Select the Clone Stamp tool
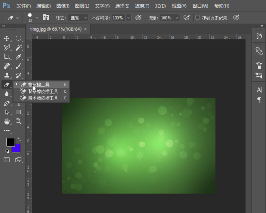The height and width of the screenshot is (213, 266). pos(7,75)
